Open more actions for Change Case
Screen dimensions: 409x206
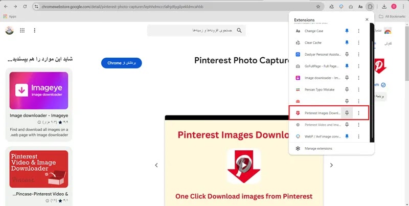click(x=359, y=31)
